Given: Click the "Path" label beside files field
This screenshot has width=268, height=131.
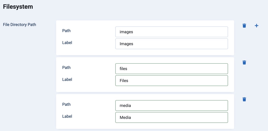Looking at the screenshot, I should tap(66, 68).
